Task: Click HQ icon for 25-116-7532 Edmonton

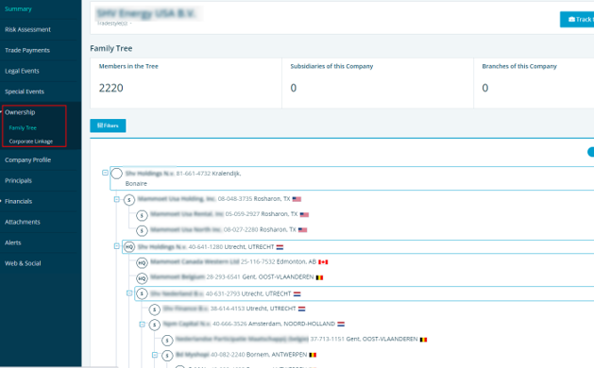Action: pyautogui.click(x=142, y=262)
